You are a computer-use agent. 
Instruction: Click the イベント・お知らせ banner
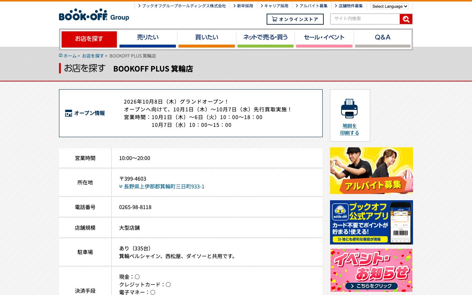(371, 270)
